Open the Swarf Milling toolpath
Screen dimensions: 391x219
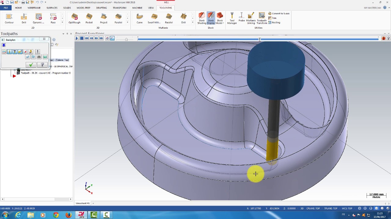(154, 19)
